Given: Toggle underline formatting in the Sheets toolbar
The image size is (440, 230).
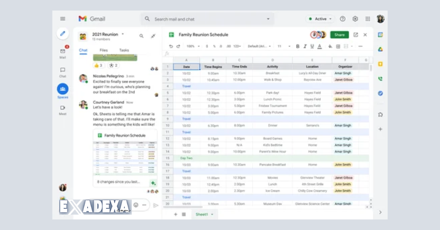Looking at the screenshot, I should click(x=312, y=46).
